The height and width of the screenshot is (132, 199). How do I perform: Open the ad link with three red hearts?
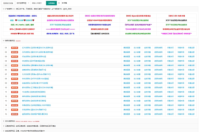point(22,20)
